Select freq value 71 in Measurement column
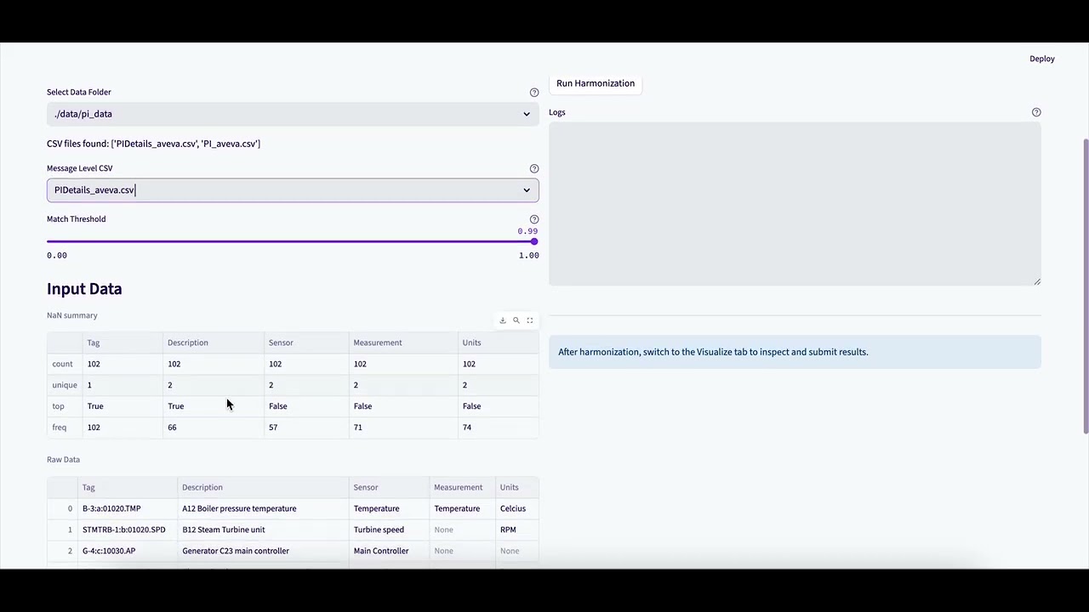The width and height of the screenshot is (1089, 612). tap(402, 428)
